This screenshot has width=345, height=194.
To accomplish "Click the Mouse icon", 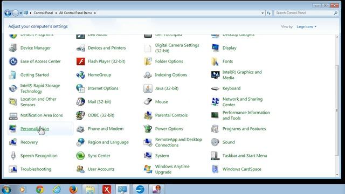I will point(148,102).
